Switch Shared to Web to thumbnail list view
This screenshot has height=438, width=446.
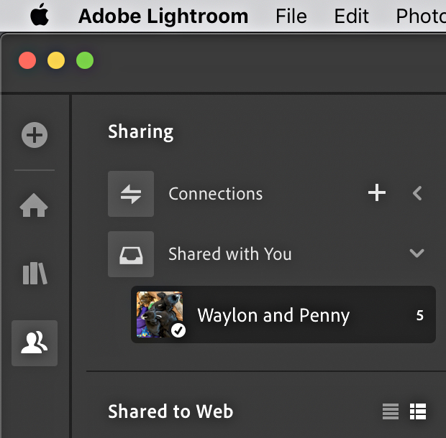click(x=418, y=411)
